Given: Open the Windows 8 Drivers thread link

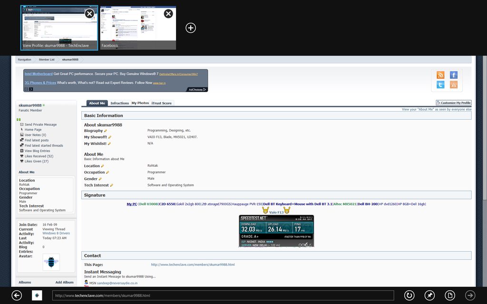Looking at the screenshot, I should 56,233.
